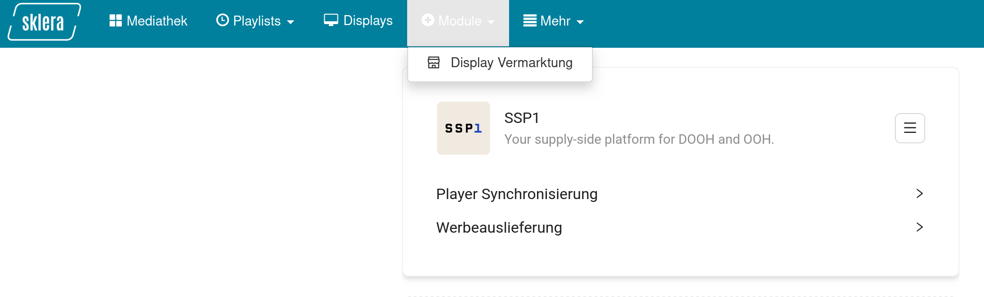This screenshot has height=297, width=984.
Task: Click the plus icon beside Module
Action: [x=428, y=20]
